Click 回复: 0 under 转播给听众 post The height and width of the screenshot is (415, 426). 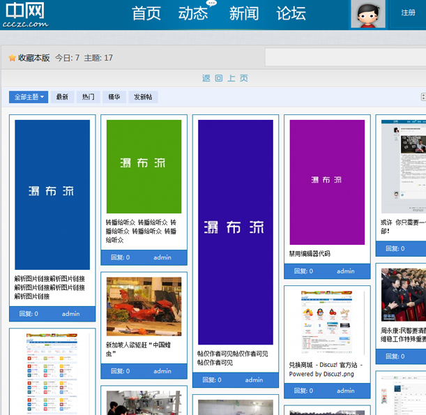click(120, 257)
